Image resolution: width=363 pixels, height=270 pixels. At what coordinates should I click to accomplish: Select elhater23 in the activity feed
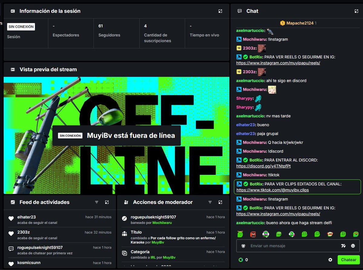(x=27, y=217)
